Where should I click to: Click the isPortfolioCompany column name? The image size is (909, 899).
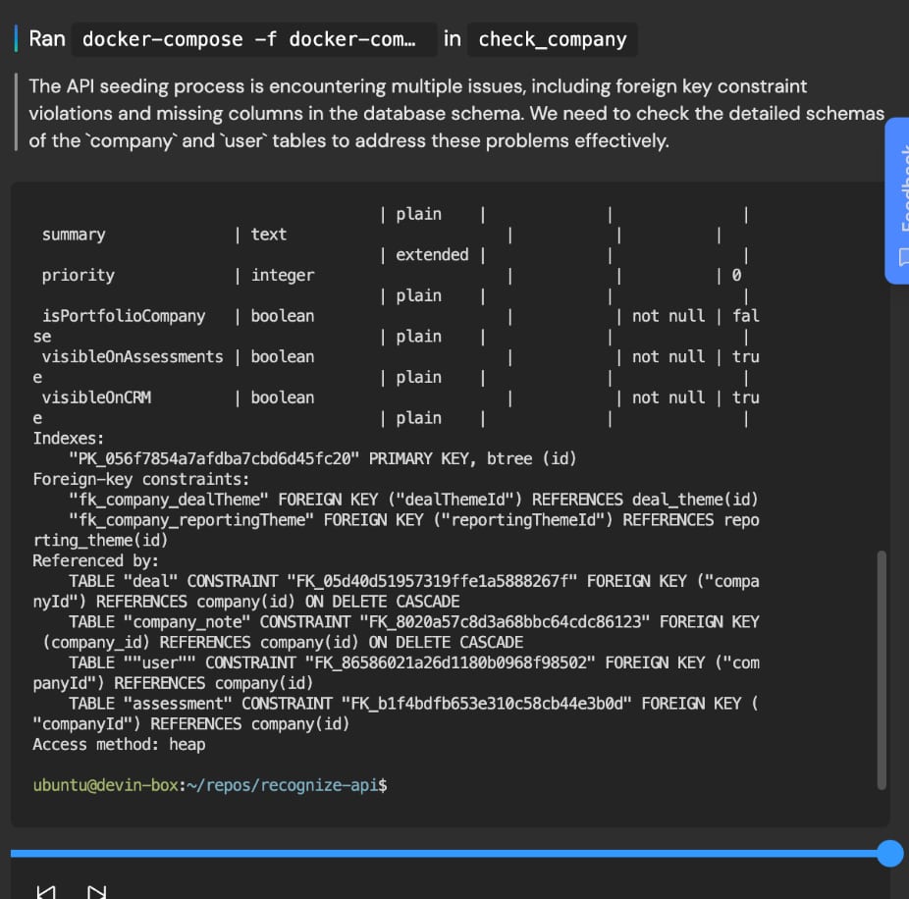tap(124, 315)
